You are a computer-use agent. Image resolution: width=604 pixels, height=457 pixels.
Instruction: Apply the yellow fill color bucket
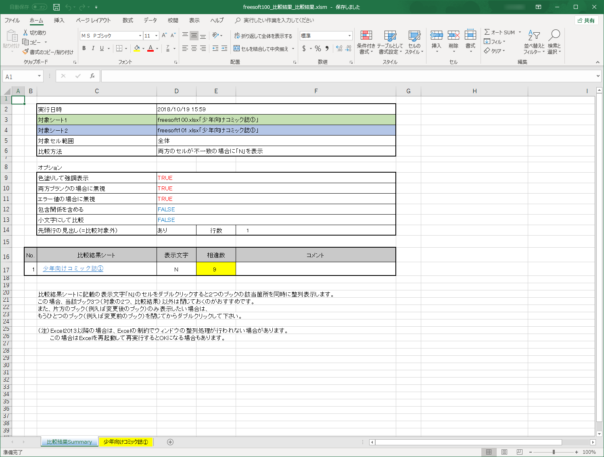coord(137,48)
